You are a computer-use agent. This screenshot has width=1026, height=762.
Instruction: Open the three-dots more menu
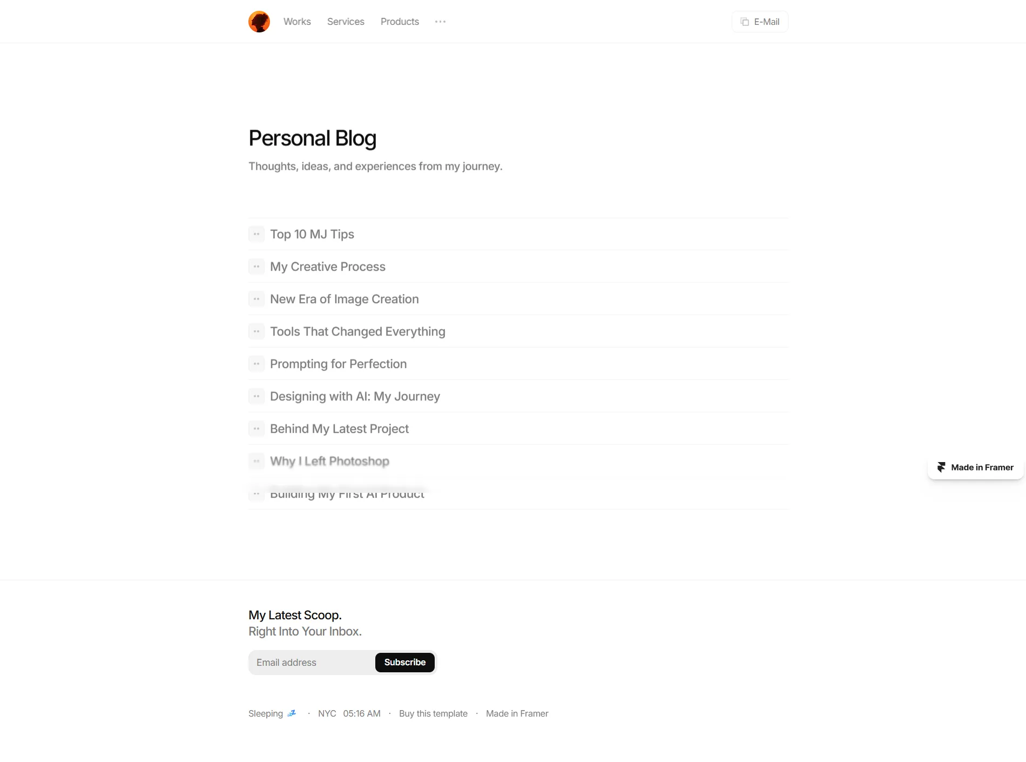pyautogui.click(x=440, y=22)
